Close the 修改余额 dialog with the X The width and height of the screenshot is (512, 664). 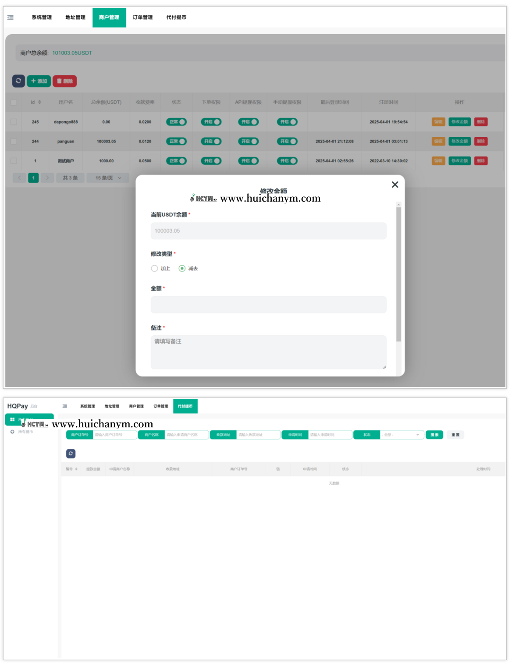click(395, 185)
